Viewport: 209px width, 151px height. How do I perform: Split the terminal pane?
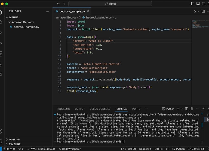pos(187,109)
